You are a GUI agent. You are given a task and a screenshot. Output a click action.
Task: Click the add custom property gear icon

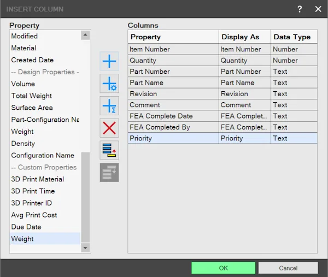(x=109, y=84)
